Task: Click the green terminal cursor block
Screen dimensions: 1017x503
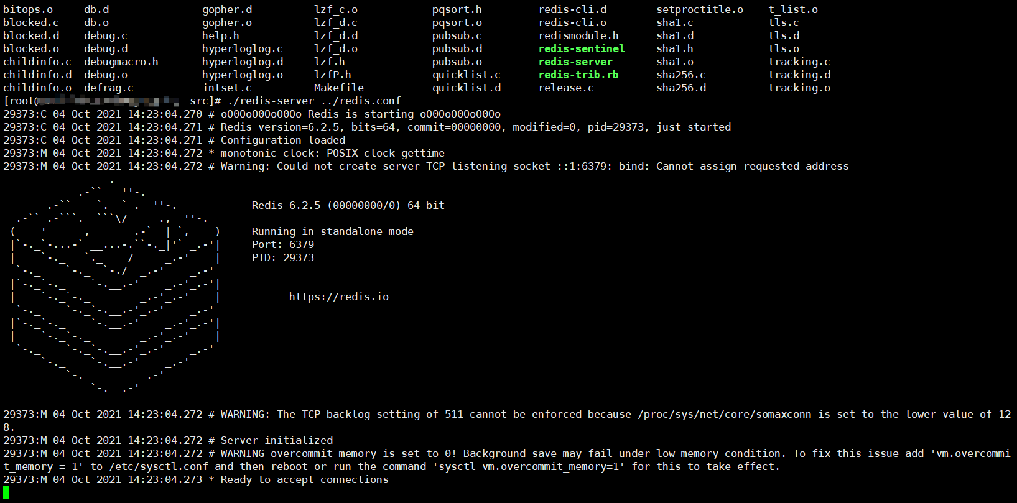Action: (6, 492)
